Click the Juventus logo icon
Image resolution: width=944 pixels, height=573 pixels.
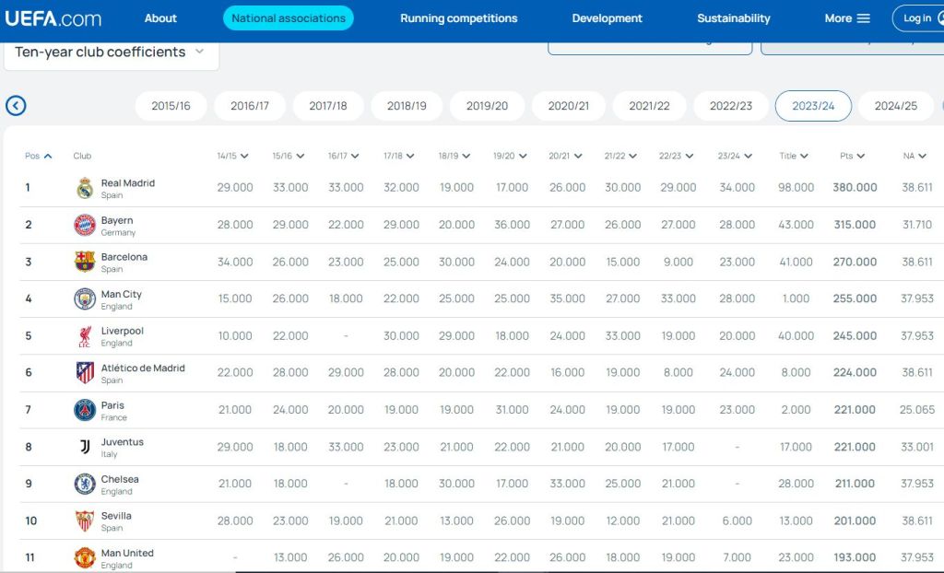(85, 447)
